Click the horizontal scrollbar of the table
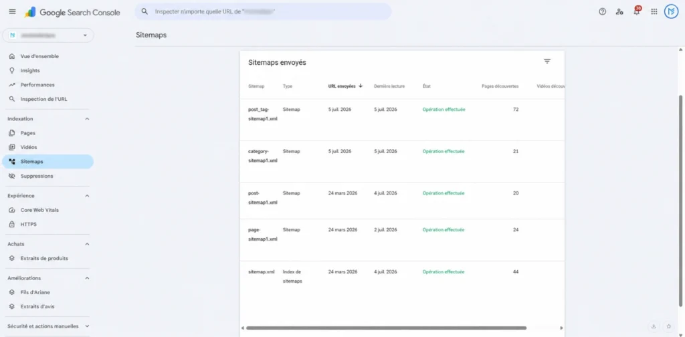The width and height of the screenshot is (685, 337). tap(386, 328)
